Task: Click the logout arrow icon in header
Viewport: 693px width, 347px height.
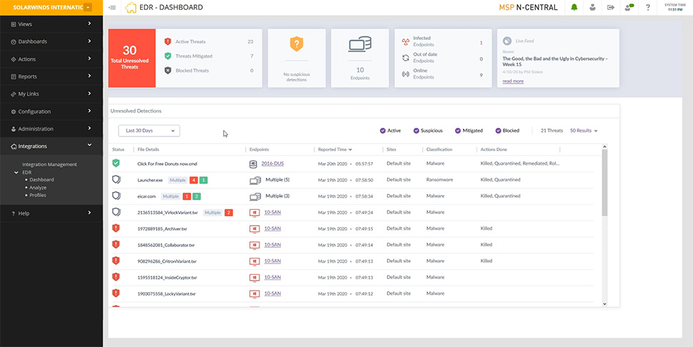Action: click(611, 8)
